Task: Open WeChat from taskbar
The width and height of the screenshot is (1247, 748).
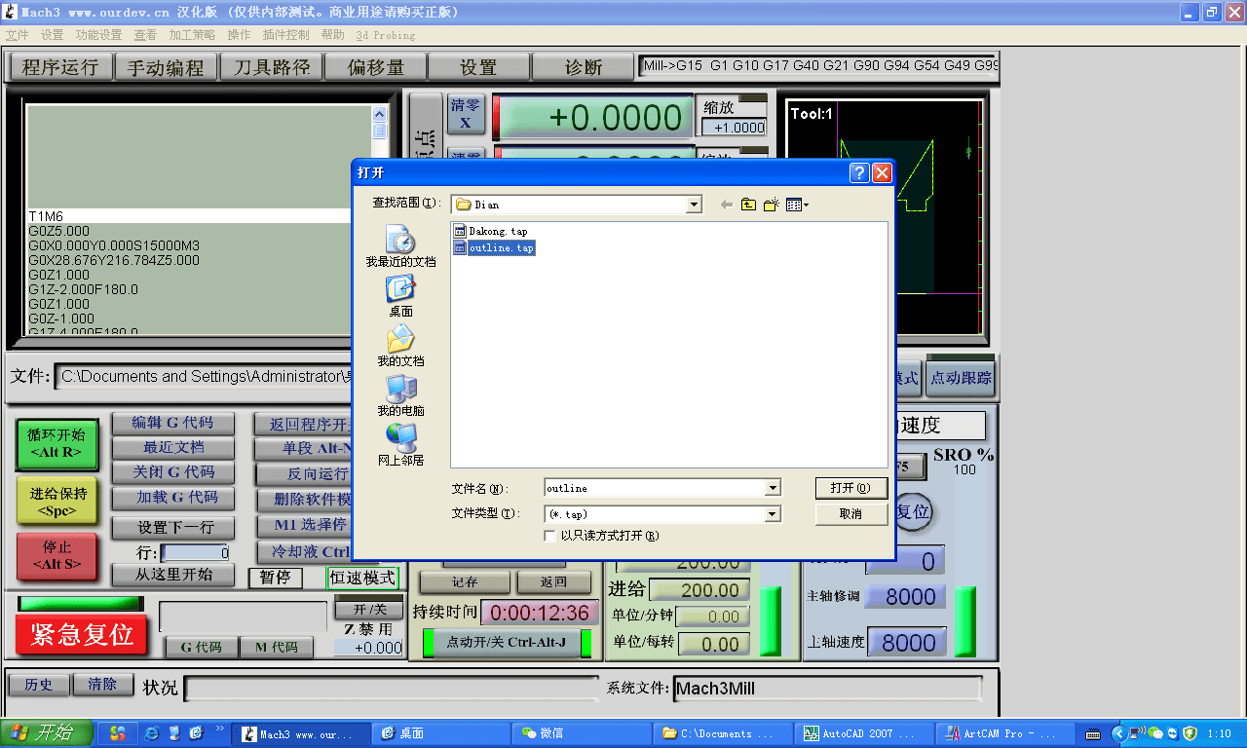Action: tap(582, 733)
